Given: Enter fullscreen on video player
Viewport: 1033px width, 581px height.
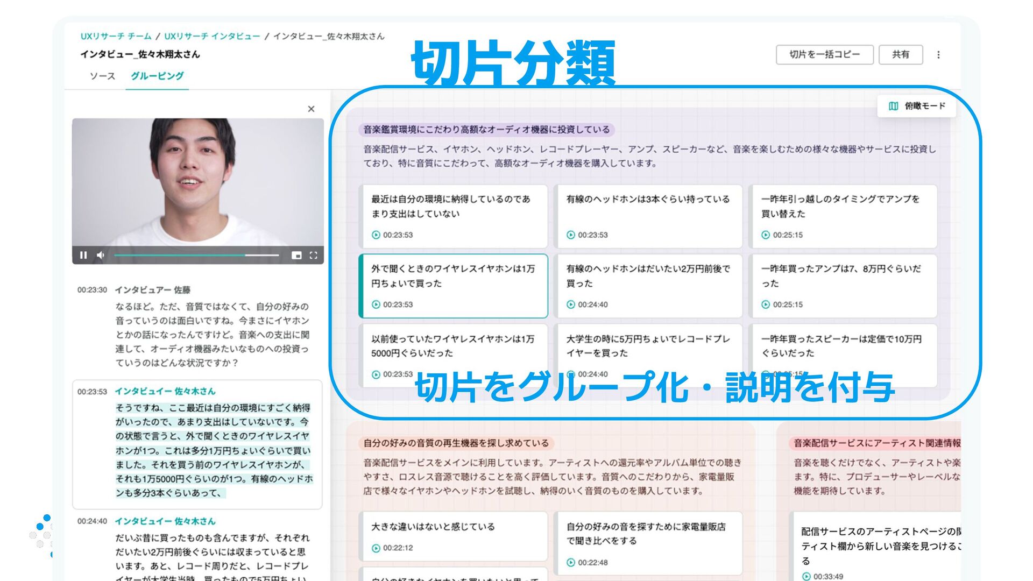Looking at the screenshot, I should coord(314,256).
